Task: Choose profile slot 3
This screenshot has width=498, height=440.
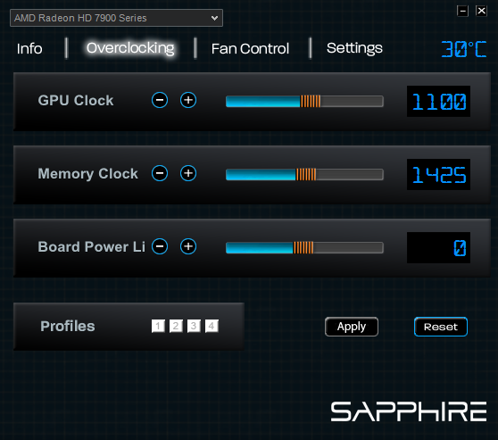Action: [x=194, y=326]
